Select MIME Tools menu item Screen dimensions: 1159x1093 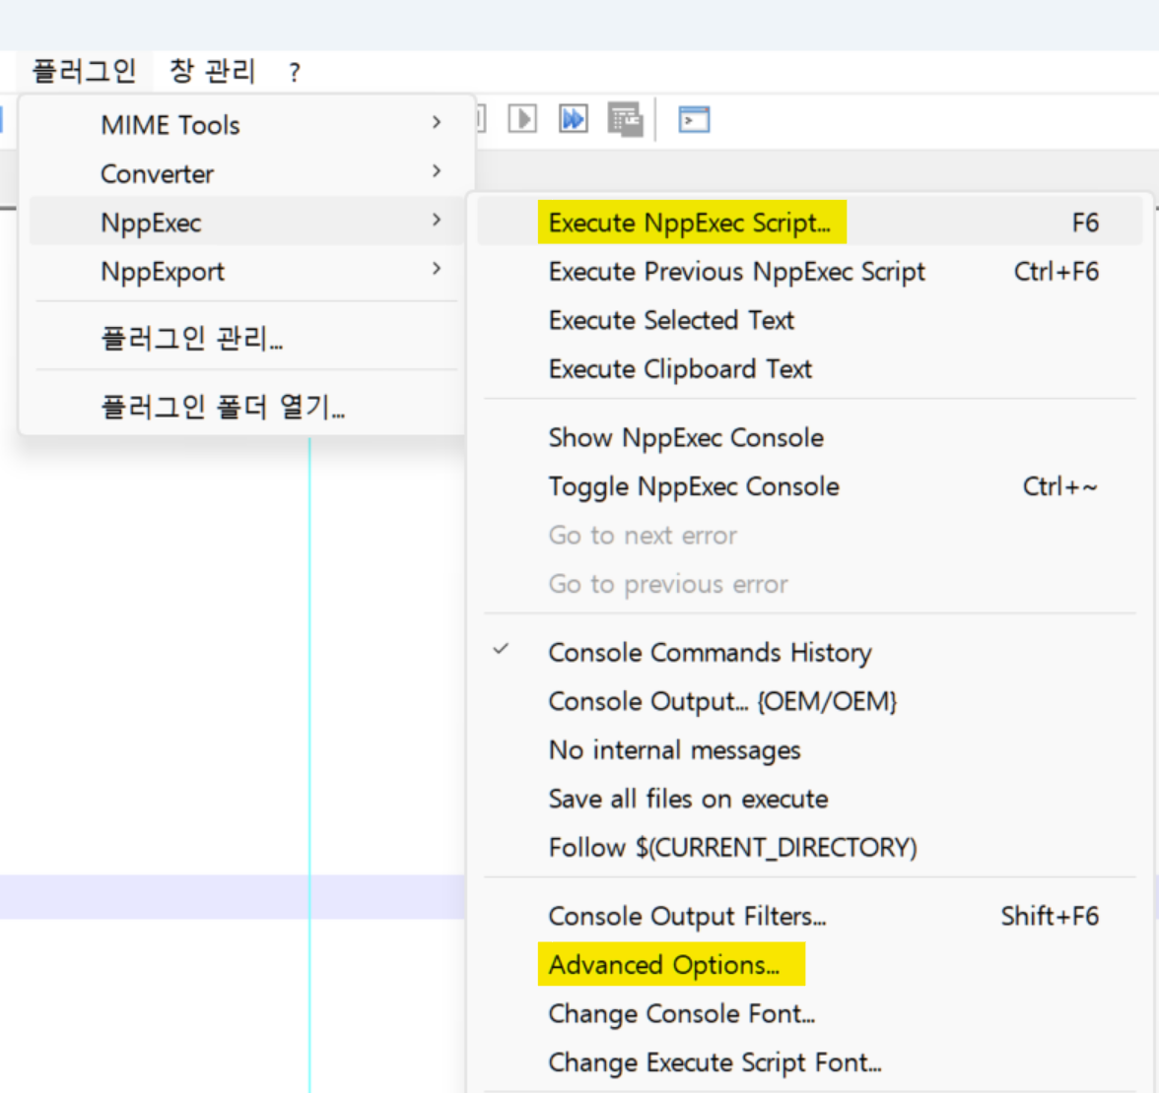246,125
